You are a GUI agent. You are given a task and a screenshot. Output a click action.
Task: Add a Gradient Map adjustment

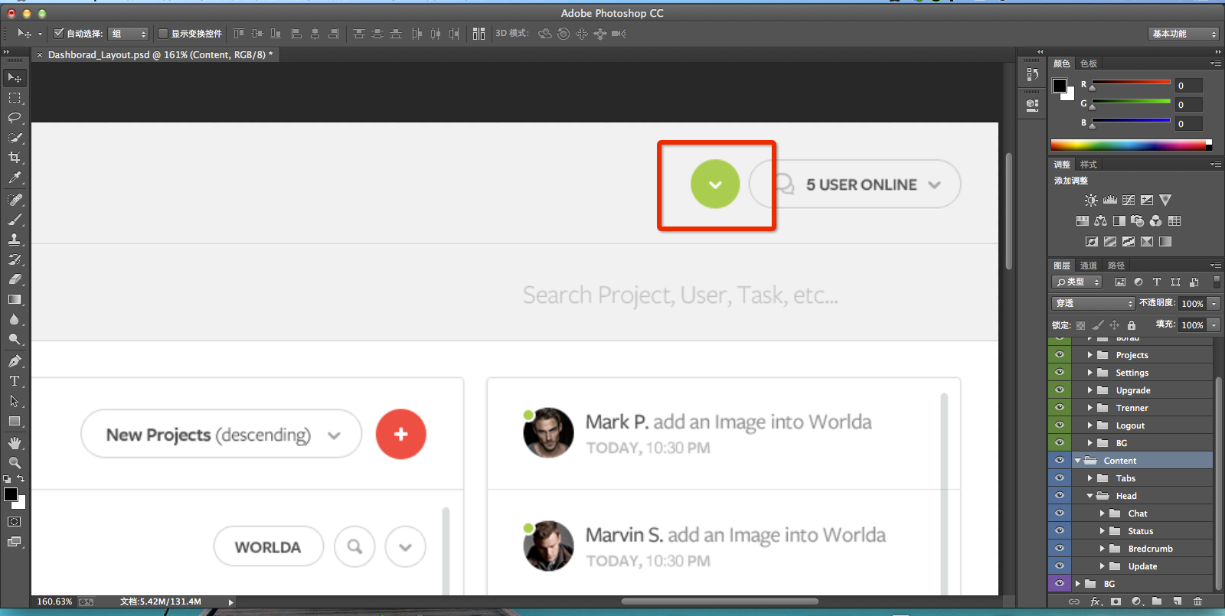1165,242
